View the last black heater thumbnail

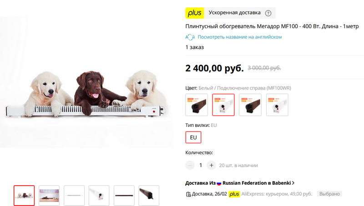(149, 196)
